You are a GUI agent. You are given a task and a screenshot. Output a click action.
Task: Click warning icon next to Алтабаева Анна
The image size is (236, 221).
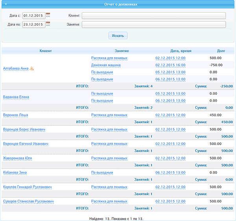click(32, 68)
